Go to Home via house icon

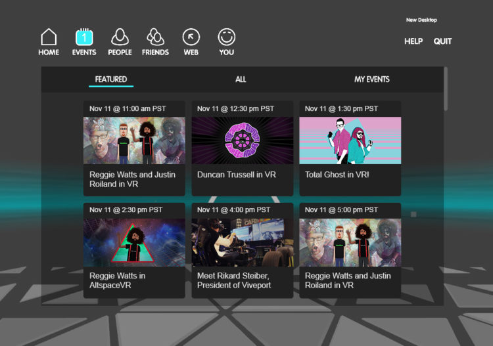point(49,37)
